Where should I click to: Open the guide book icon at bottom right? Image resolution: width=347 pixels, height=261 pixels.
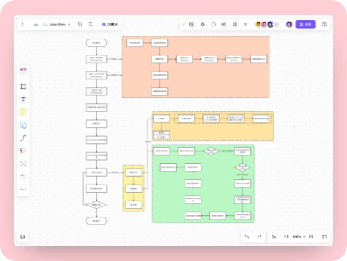point(324,236)
